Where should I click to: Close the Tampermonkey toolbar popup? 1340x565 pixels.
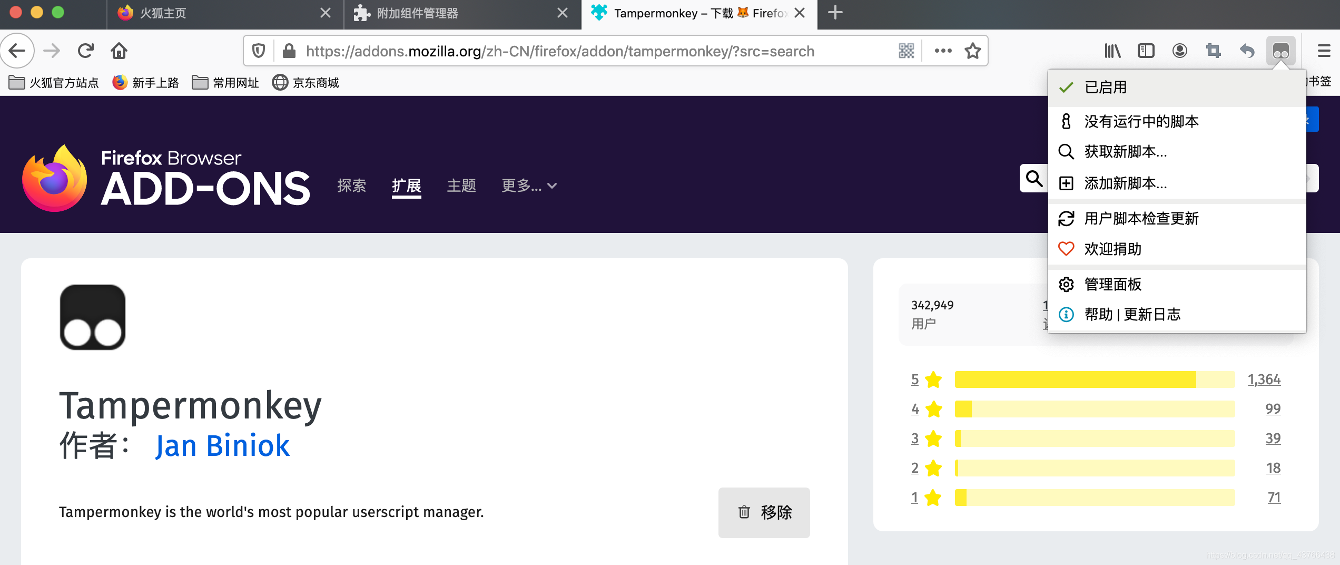1281,51
